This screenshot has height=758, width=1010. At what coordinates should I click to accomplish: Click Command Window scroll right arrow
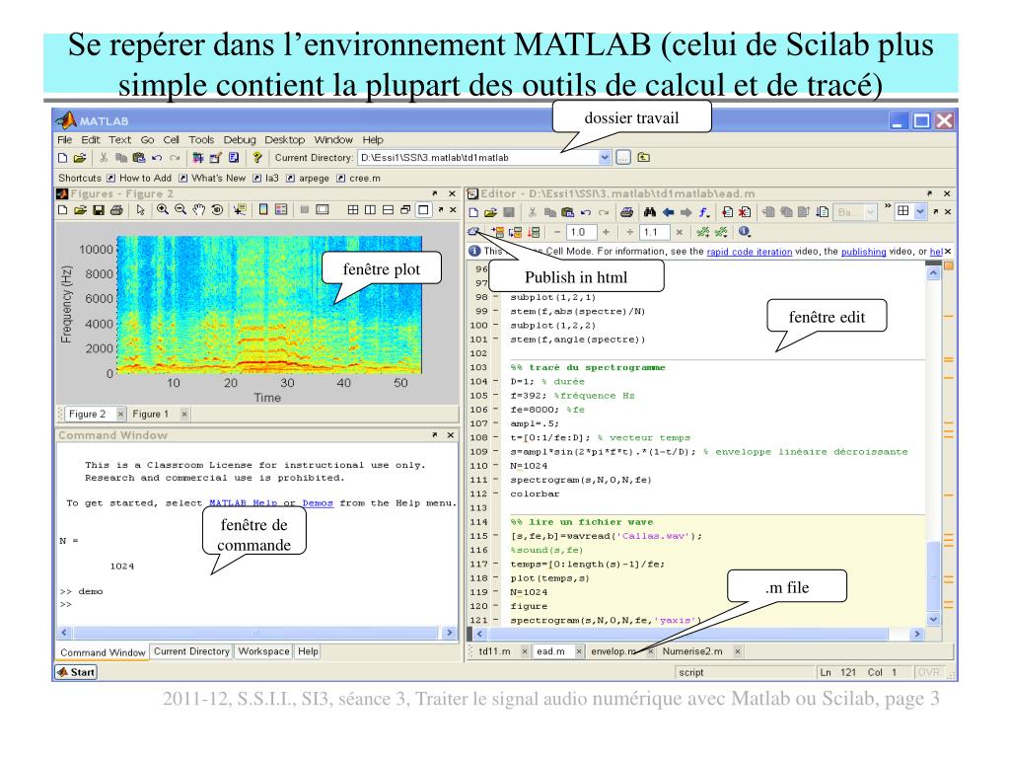point(450,633)
